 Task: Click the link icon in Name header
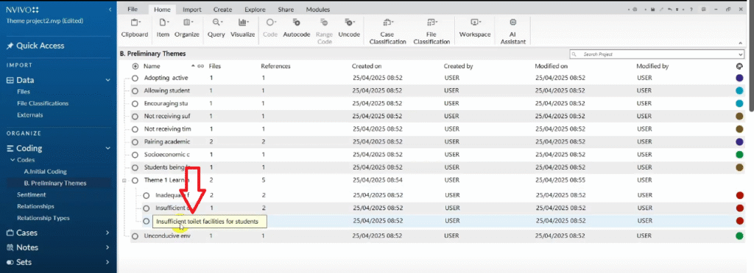click(x=200, y=66)
